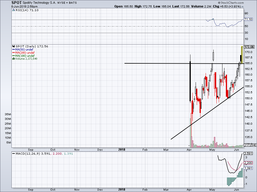Image resolution: width=257 pixels, height=192 pixels.
Task: Click the Spotify Technology S.A. company name
Action: pyautogui.click(x=39, y=3)
